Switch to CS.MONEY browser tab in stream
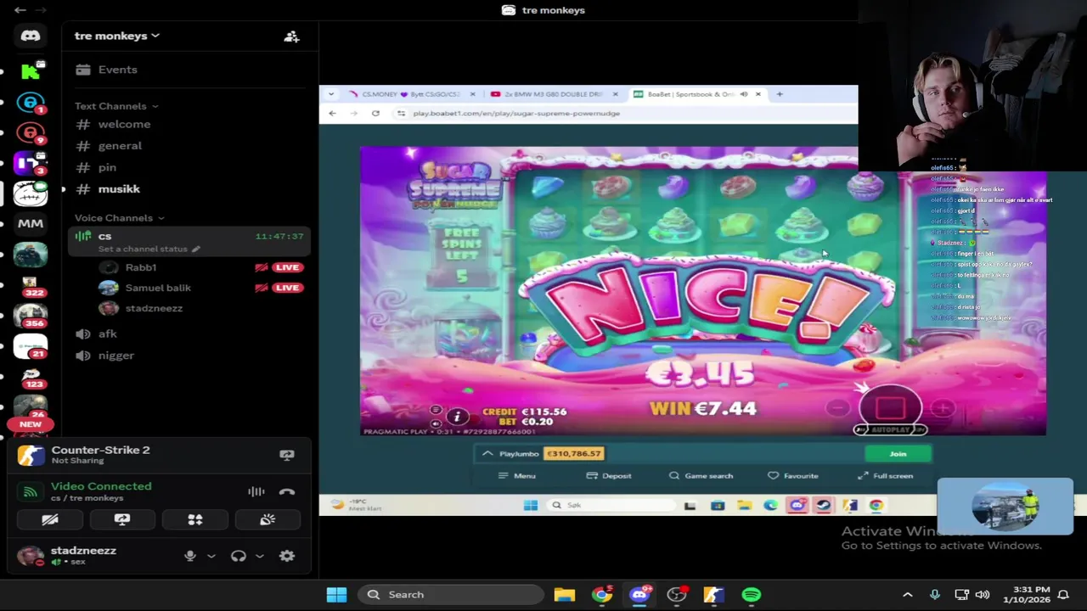This screenshot has width=1087, height=611. [x=410, y=94]
